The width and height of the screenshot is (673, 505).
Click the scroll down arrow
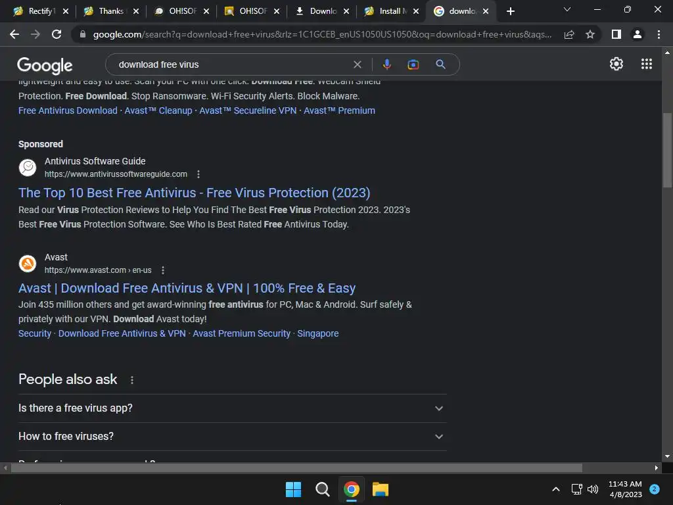click(x=667, y=456)
